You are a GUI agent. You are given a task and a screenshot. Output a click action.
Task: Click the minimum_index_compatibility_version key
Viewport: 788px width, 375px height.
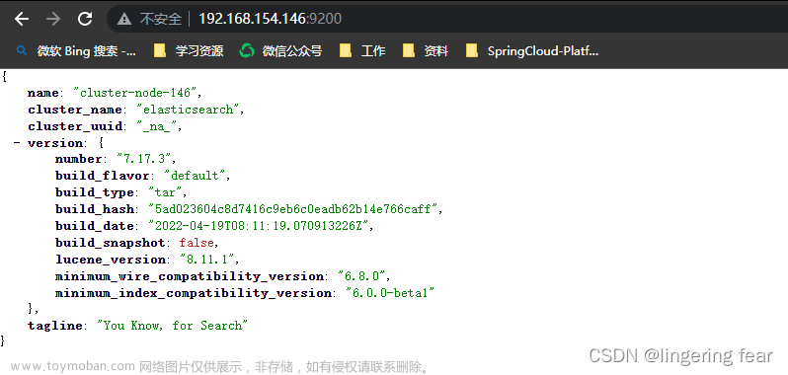(193, 293)
